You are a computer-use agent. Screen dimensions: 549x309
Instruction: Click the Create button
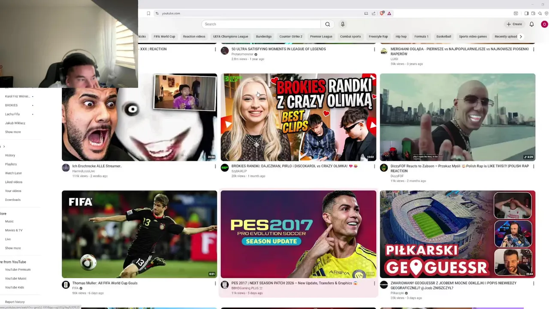[514, 24]
